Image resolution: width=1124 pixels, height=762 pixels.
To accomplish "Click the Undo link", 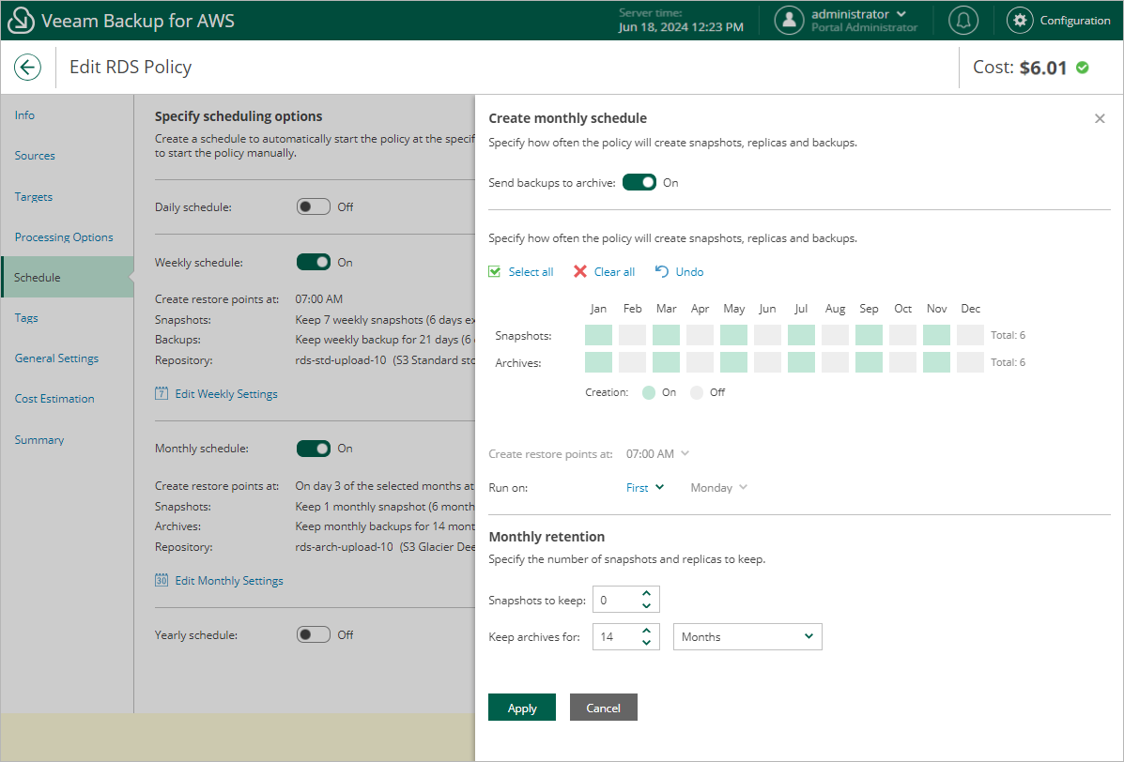I will [689, 272].
